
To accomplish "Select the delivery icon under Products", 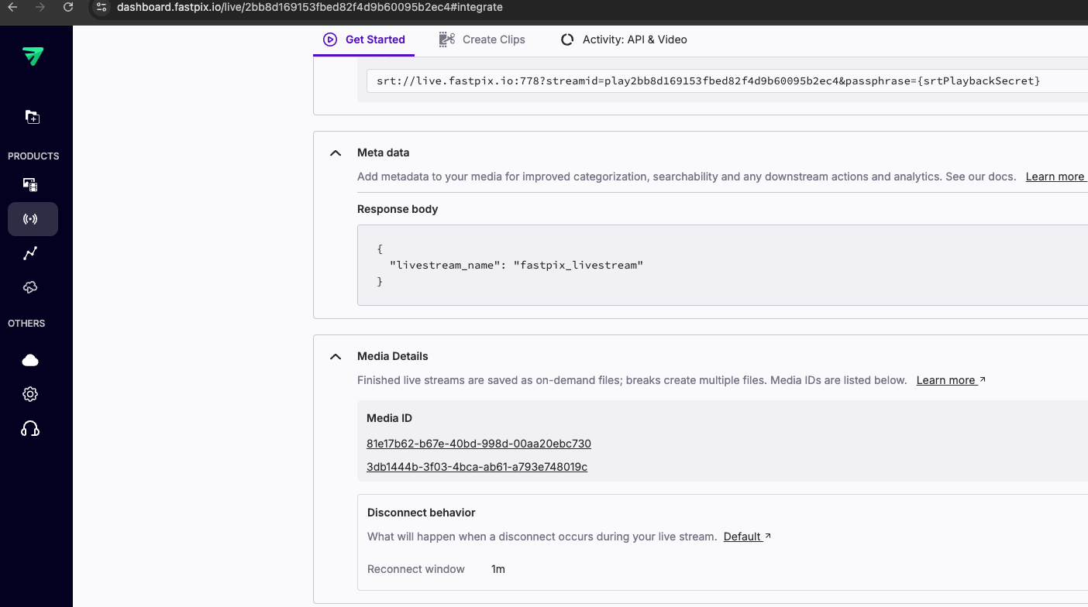I will [x=29, y=287].
